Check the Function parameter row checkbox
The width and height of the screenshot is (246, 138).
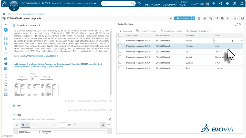click(x=120, y=46)
